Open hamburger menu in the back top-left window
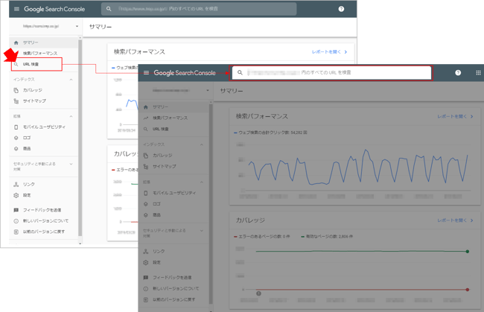The width and height of the screenshot is (484, 312). [x=17, y=10]
